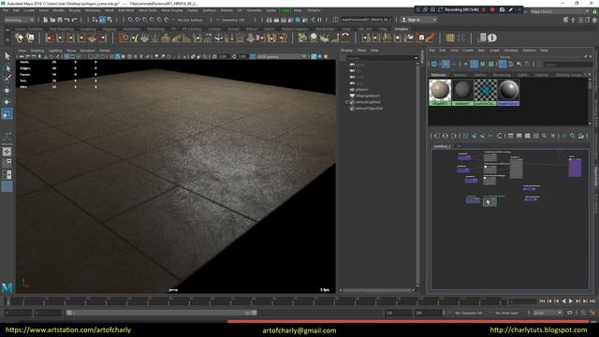Screen dimensions: 599x337
Task: Activate the Scale tool in the toolbox
Action: click(x=7, y=113)
